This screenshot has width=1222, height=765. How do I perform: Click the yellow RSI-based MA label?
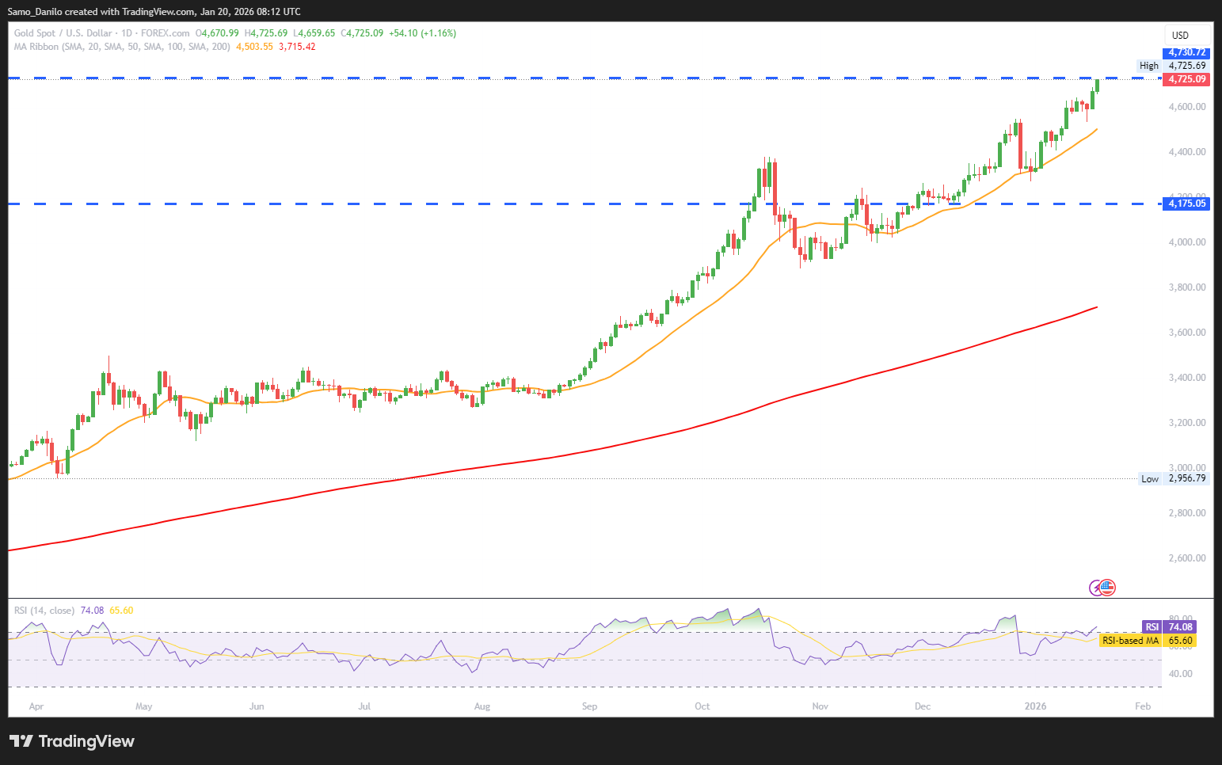tap(1146, 641)
